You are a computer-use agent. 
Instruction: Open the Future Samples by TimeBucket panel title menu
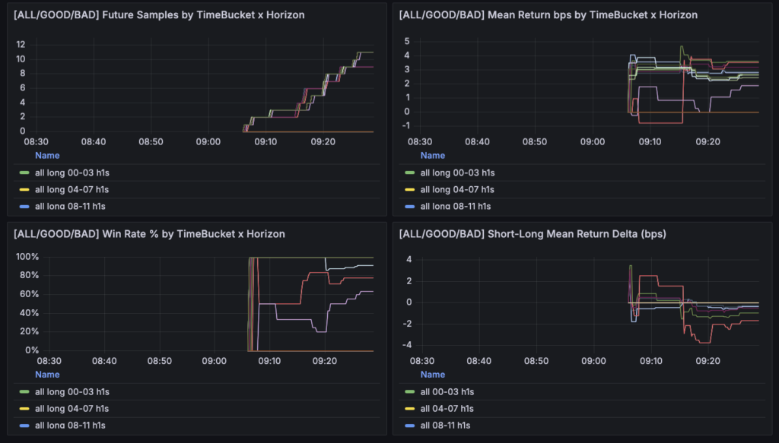coord(159,15)
